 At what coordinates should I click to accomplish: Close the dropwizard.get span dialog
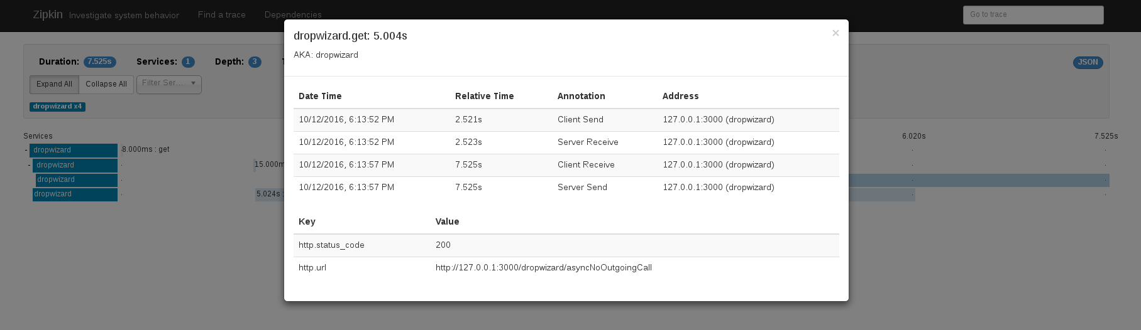pos(835,33)
